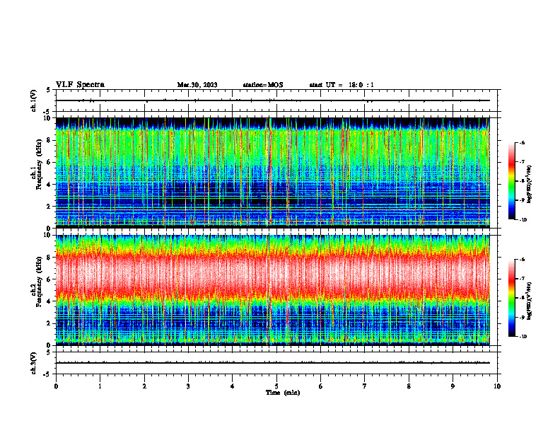Click the 'ch.1(V)' waveform axis label
560x433 pixels.
(34, 100)
